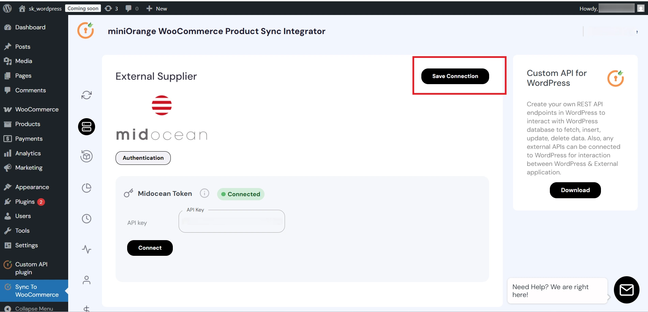Open Media library menu item
Image resolution: width=648 pixels, height=312 pixels.
tap(34, 61)
